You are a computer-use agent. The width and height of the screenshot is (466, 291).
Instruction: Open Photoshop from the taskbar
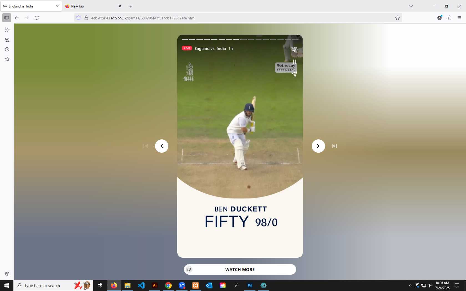pos(250,285)
